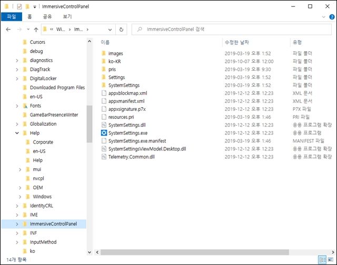Click the SystemSettings.dll file icon
Screen dimensions: 337x265
pyautogui.click(x=104, y=125)
